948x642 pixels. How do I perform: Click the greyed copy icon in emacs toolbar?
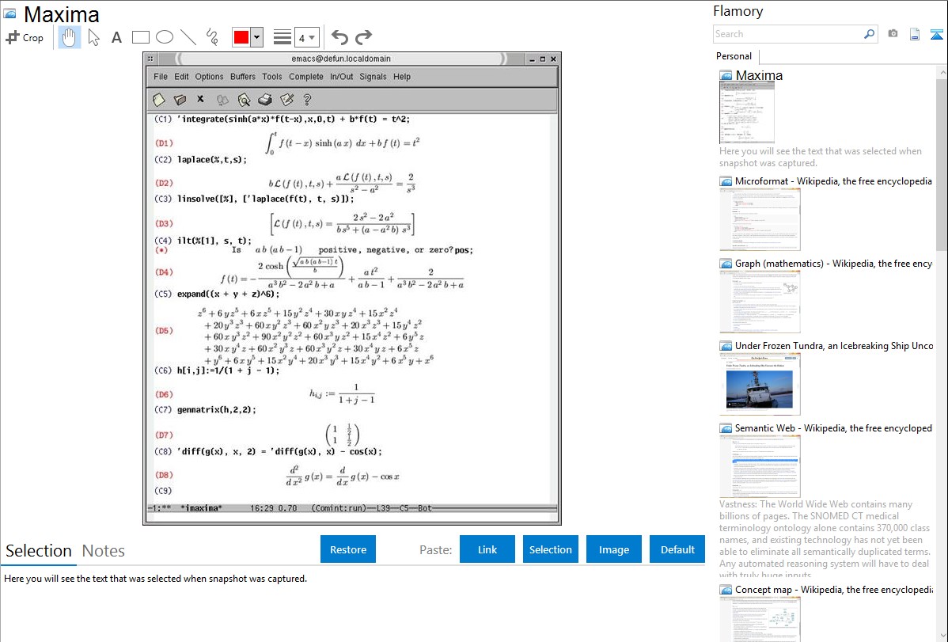tap(222, 99)
